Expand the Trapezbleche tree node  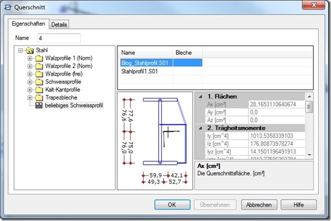click(30, 98)
